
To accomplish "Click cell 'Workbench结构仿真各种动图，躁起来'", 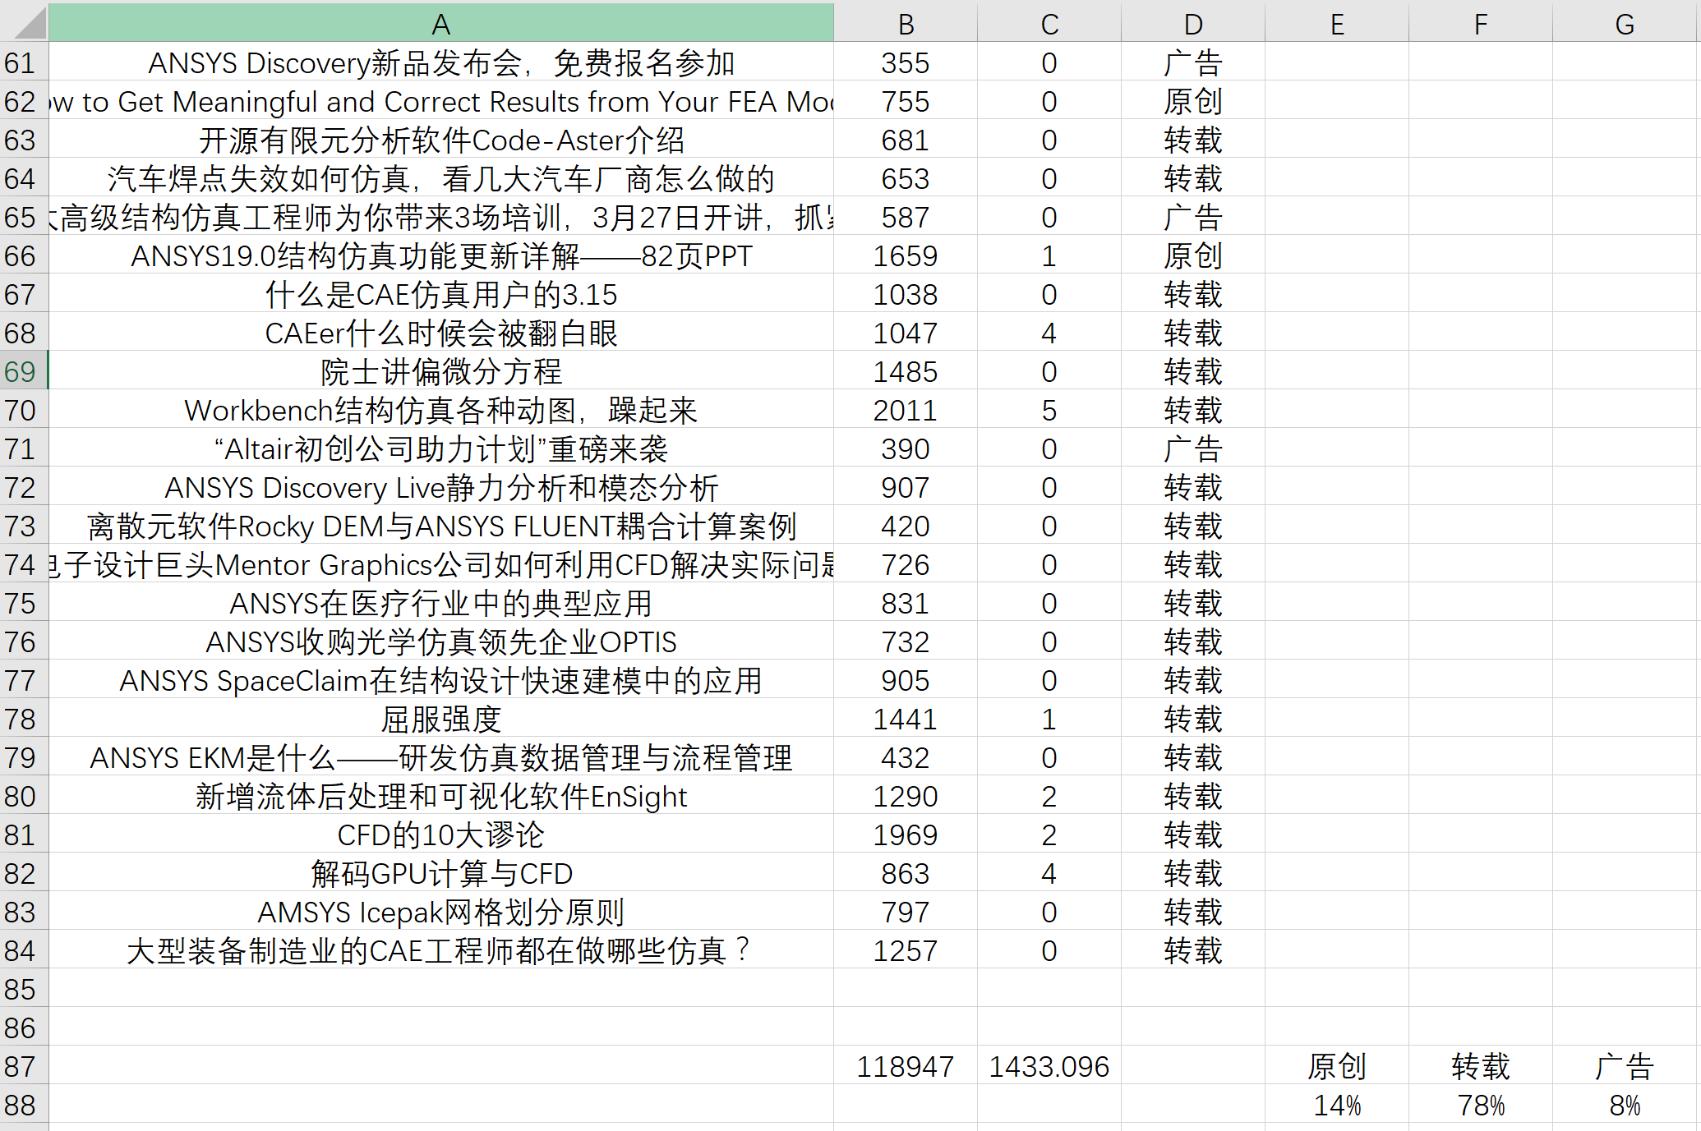I will [x=441, y=411].
